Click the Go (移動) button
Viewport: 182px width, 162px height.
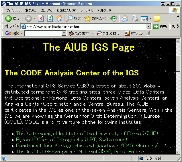point(160,26)
